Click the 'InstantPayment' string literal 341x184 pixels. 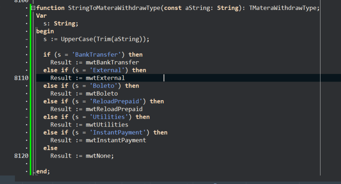click(118, 133)
